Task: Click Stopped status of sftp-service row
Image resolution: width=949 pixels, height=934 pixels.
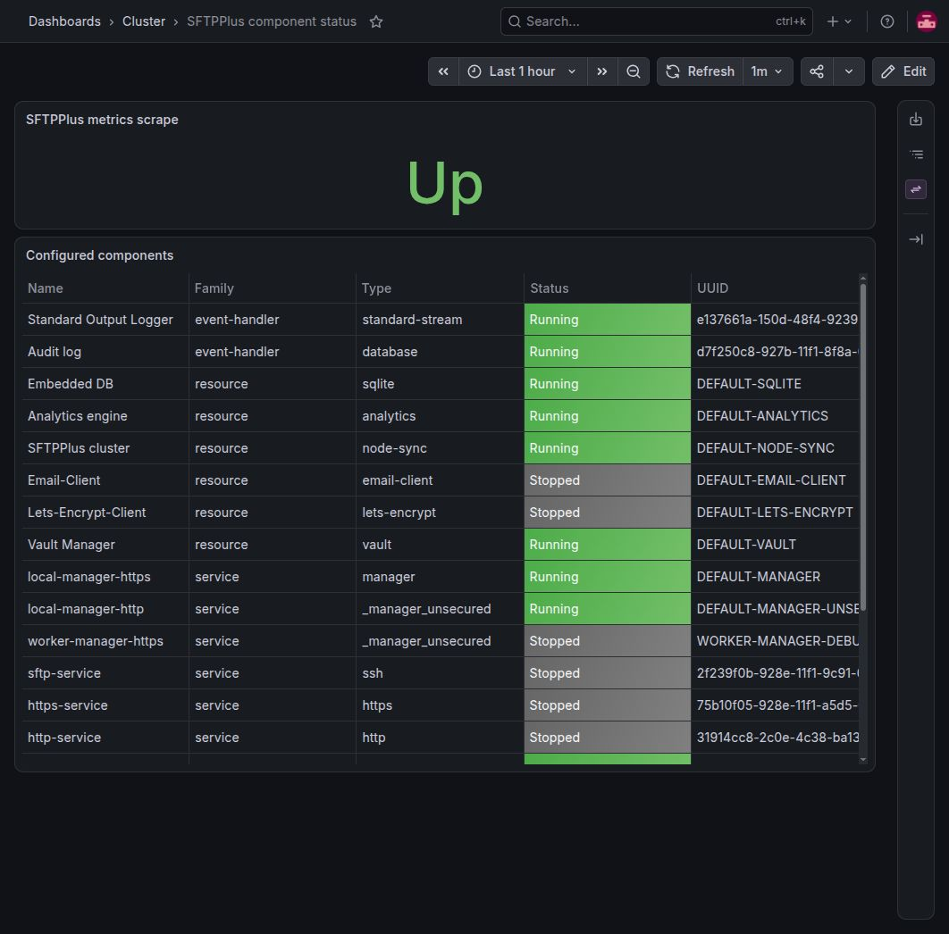Action: (x=607, y=672)
